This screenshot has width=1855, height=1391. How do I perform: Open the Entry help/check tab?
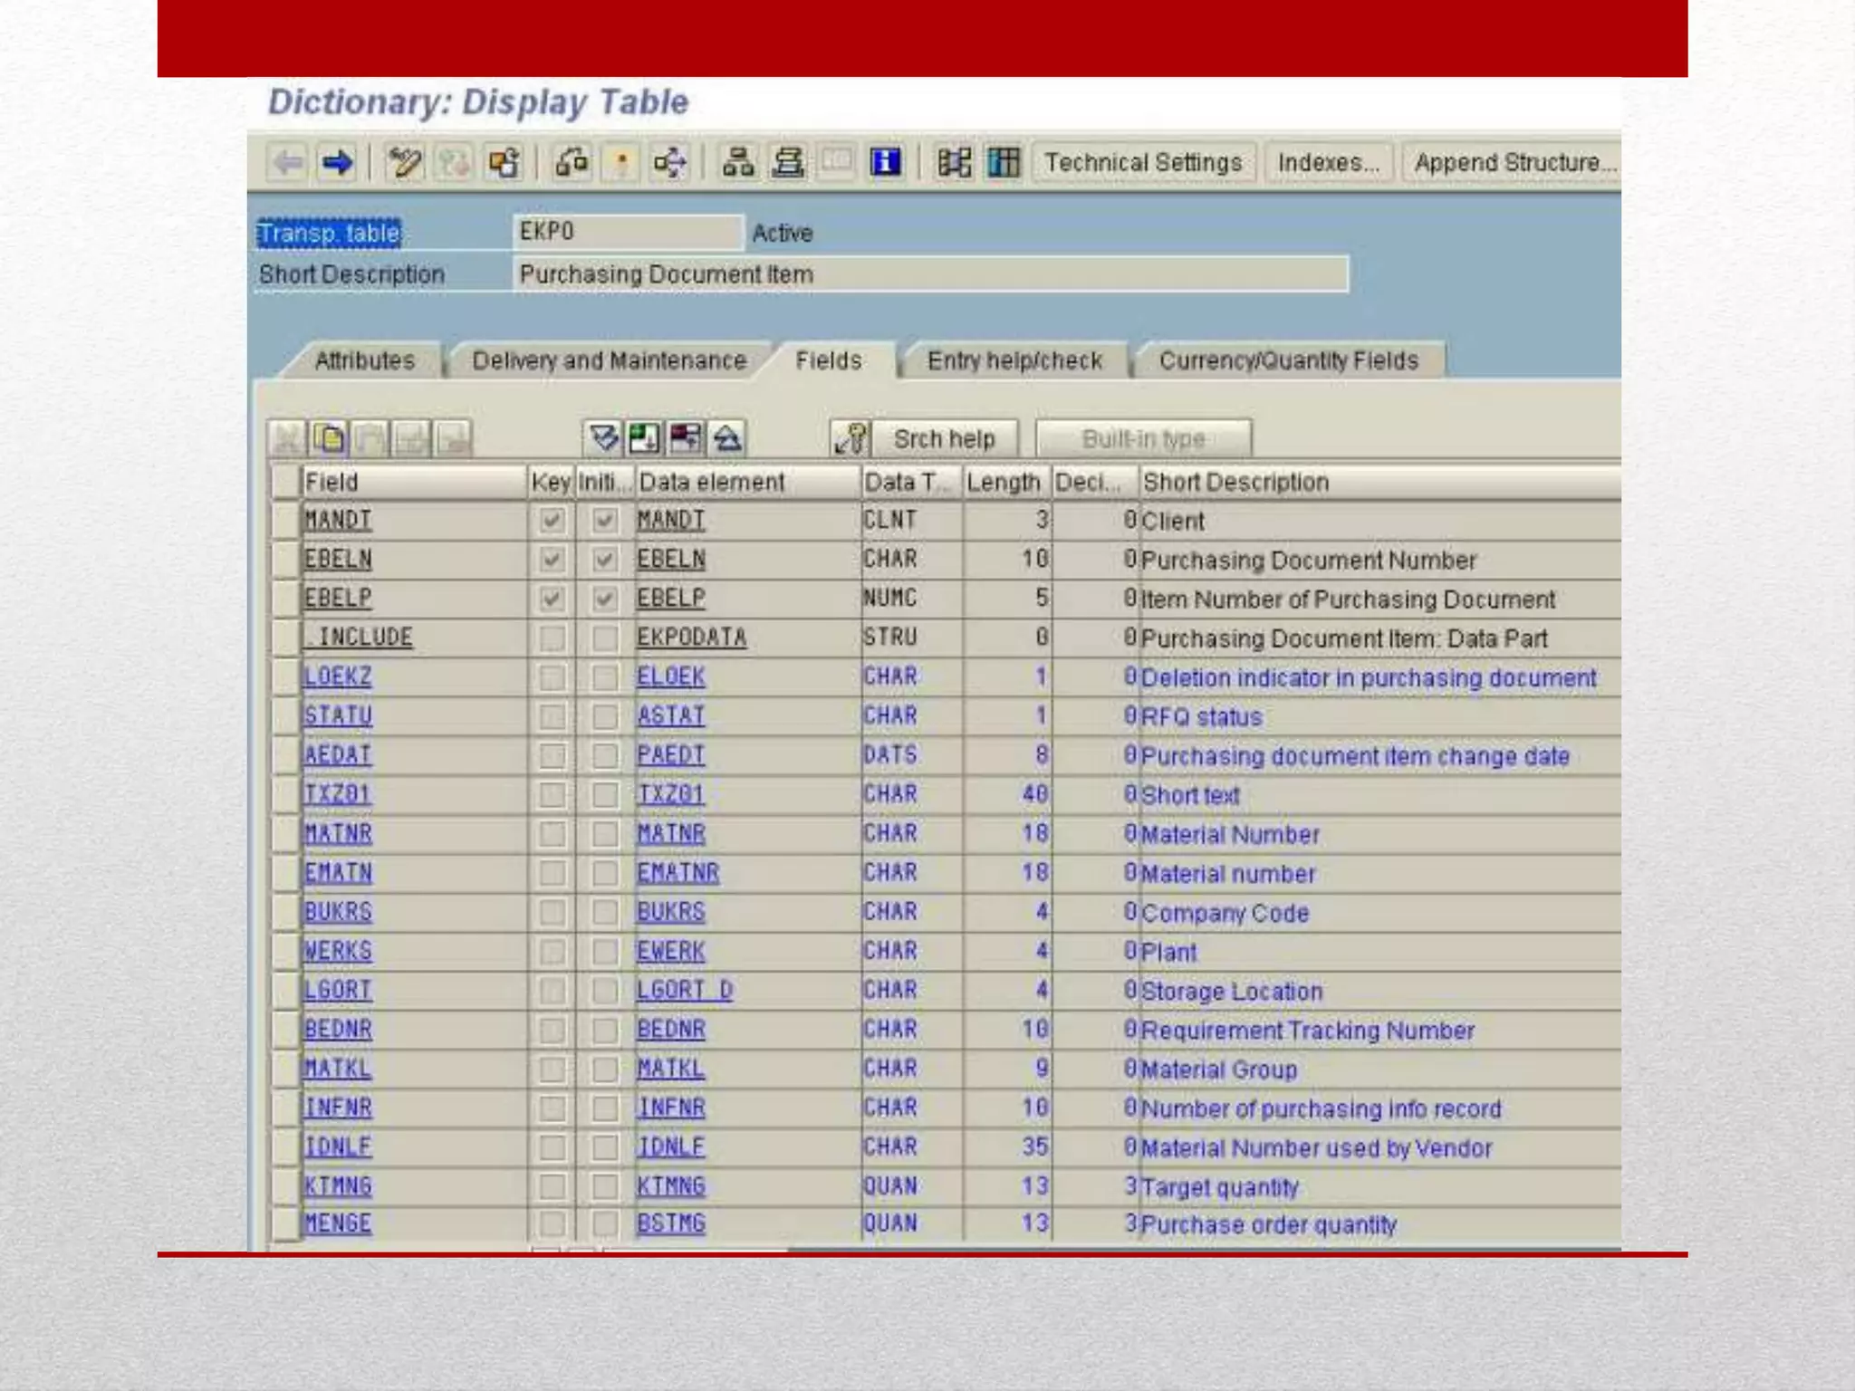1014,360
